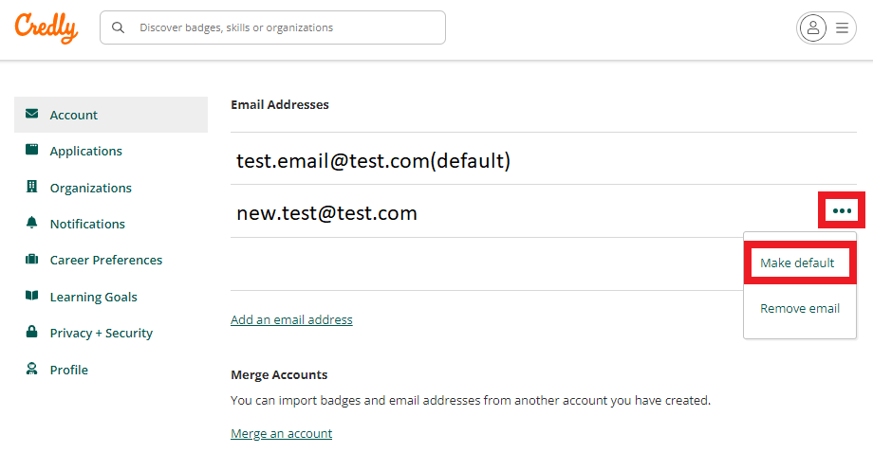Click the Career Preferences briefcase icon
873x453 pixels.
[x=31, y=259]
